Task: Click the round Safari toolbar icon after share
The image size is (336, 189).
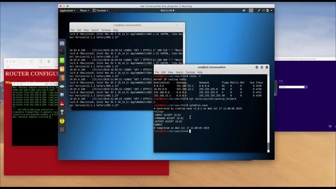Action: click(x=49, y=61)
